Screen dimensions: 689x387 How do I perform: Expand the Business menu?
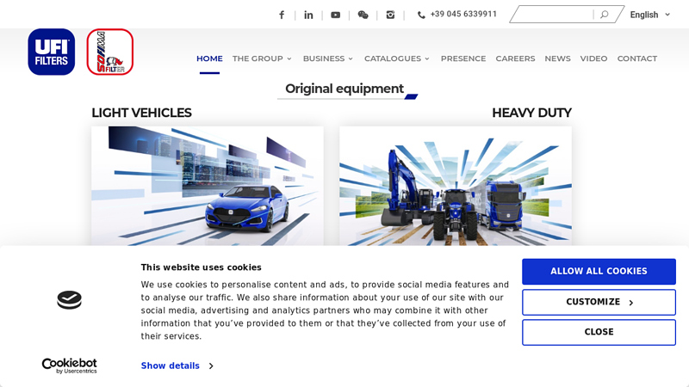(x=327, y=58)
